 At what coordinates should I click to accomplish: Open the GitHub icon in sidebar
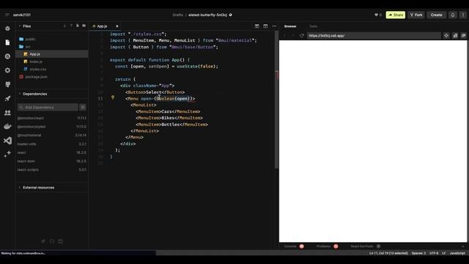[x=7, y=84]
